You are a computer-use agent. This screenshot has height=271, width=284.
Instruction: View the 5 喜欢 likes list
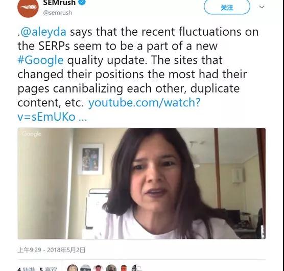point(48,269)
